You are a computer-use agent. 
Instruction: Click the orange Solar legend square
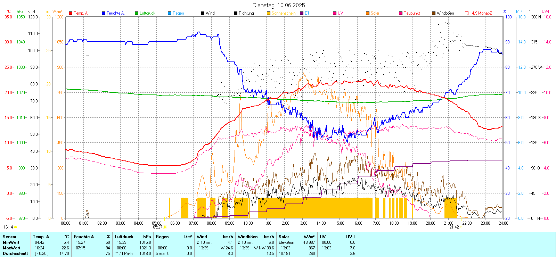pyautogui.click(x=368, y=13)
